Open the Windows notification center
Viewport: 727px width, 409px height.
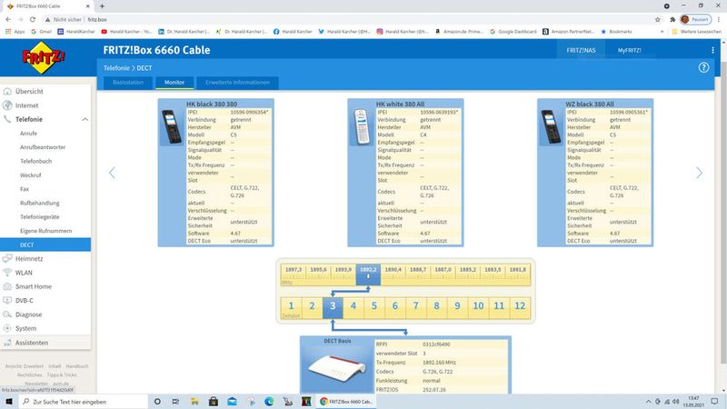point(714,402)
